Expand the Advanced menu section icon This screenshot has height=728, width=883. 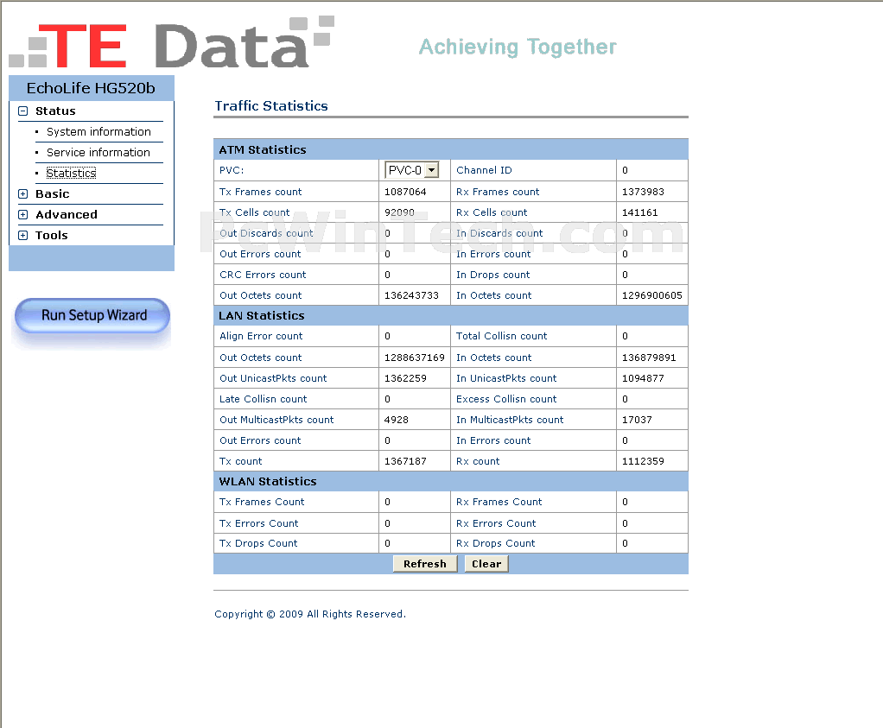[x=23, y=214]
